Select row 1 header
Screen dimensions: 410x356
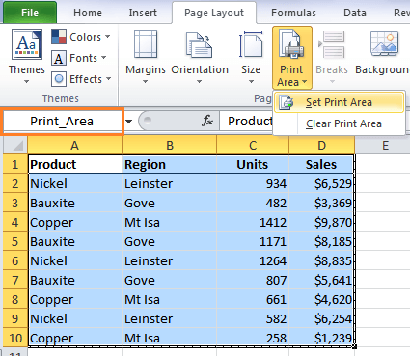tap(15, 164)
